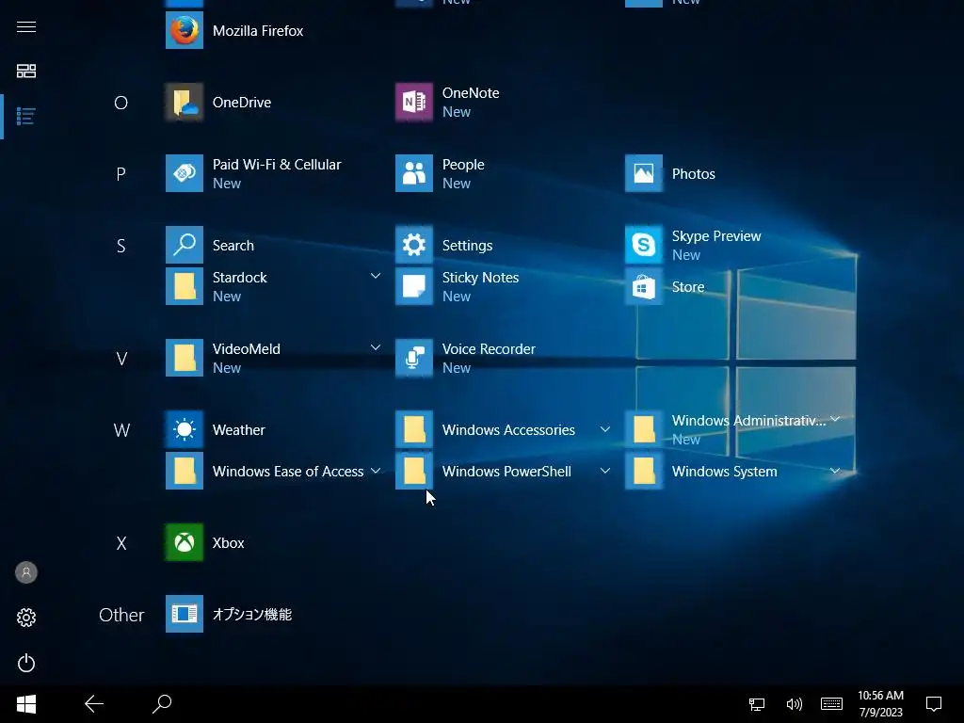Screen dimensions: 964x723
Task: Select the All apps list icon
Action: pos(25,116)
